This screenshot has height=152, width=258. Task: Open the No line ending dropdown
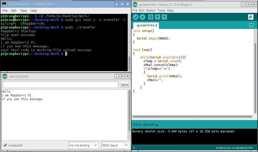coord(83,145)
